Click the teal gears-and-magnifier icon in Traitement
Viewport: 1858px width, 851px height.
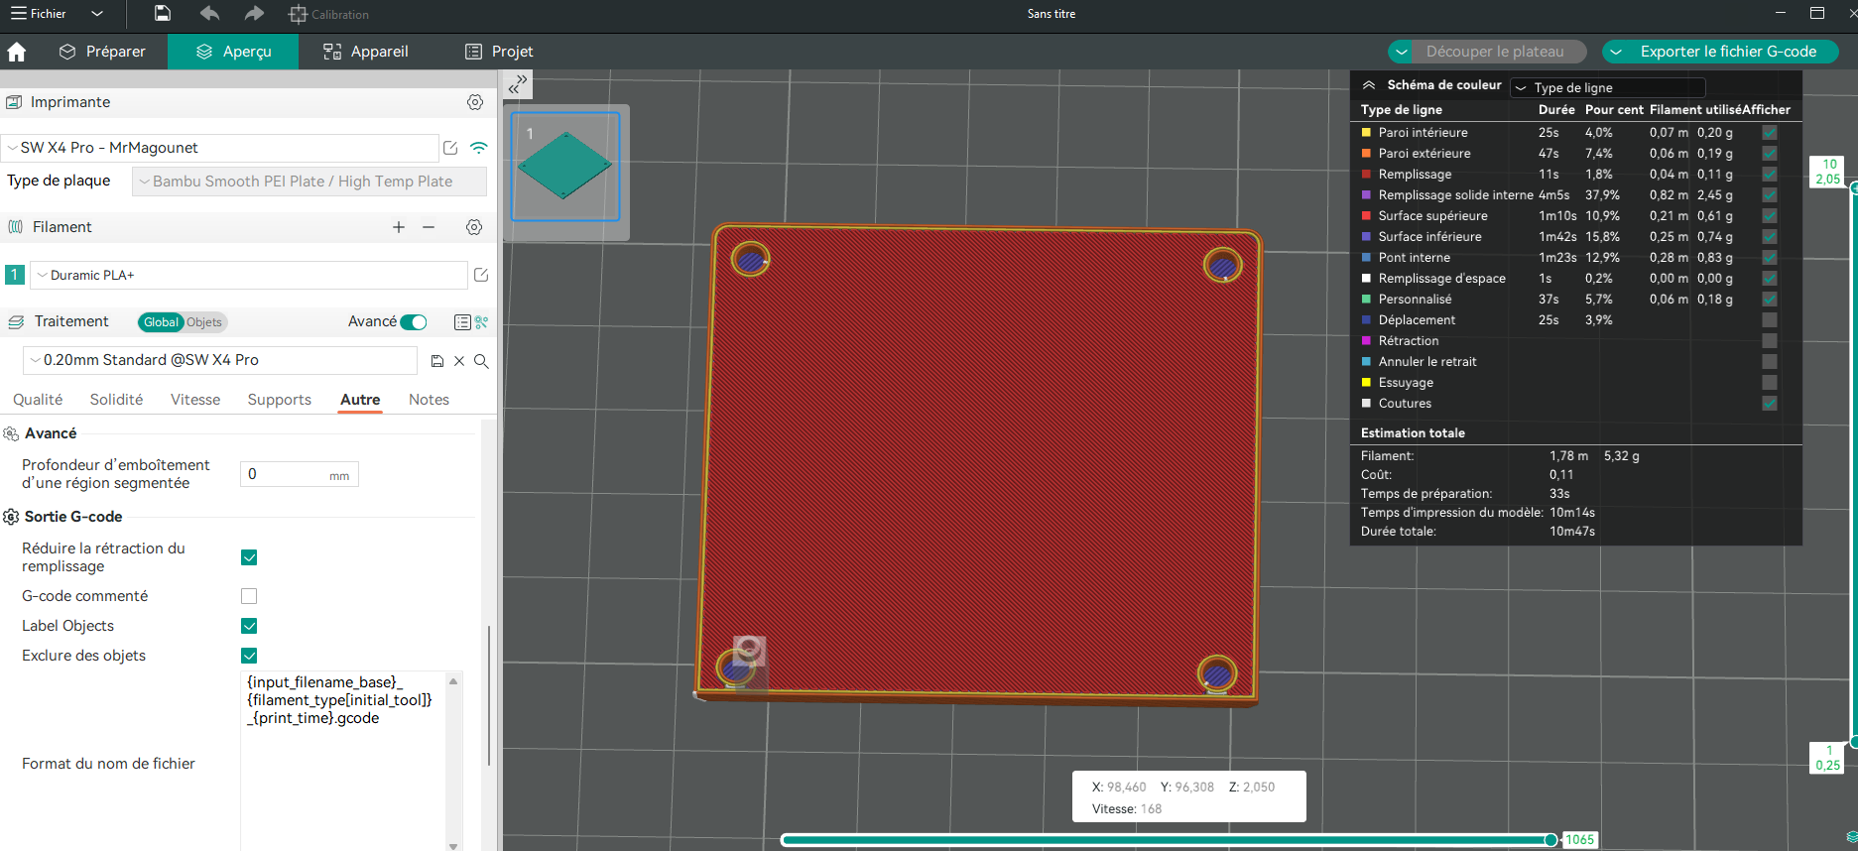click(481, 322)
